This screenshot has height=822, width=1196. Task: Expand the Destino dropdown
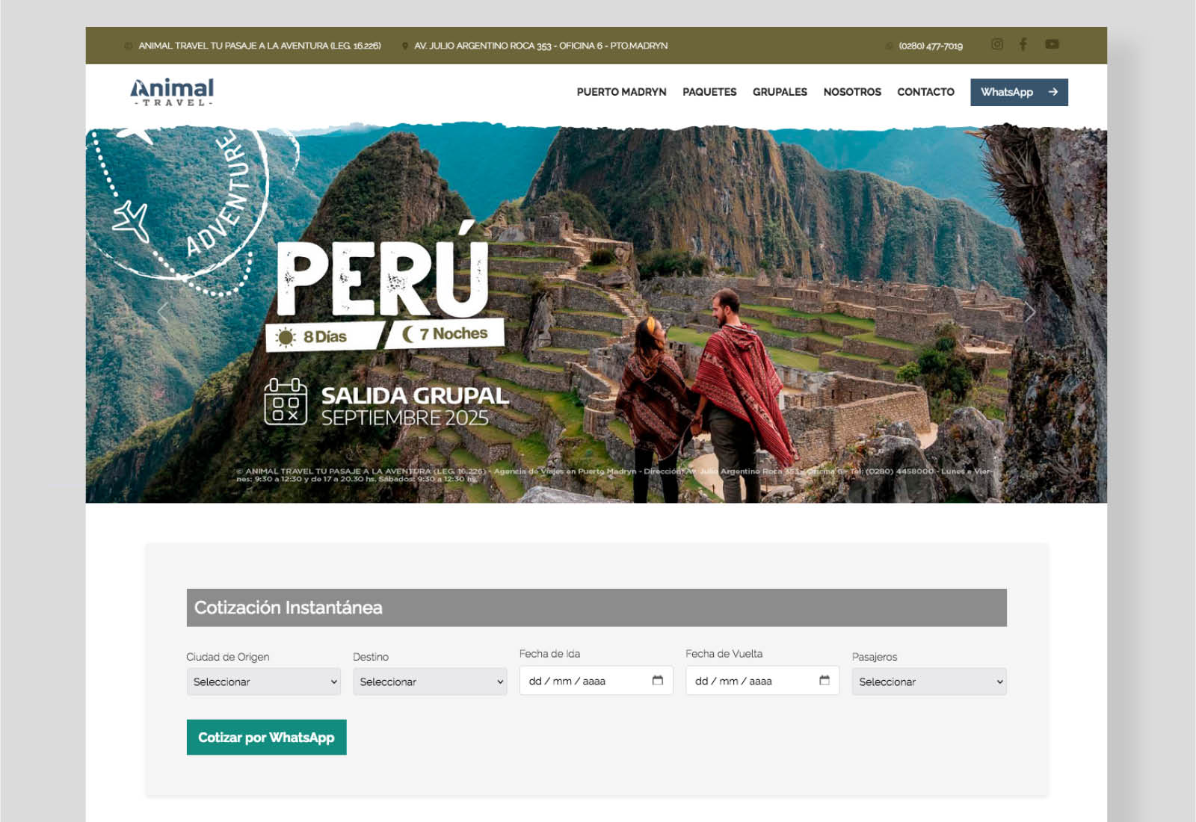click(x=430, y=682)
